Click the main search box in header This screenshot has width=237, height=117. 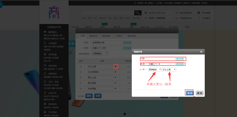pyautogui.click(x=108, y=13)
